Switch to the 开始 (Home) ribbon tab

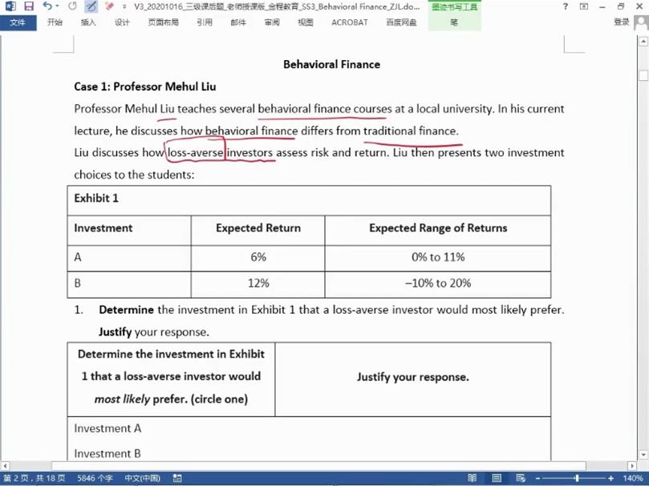[x=55, y=22]
